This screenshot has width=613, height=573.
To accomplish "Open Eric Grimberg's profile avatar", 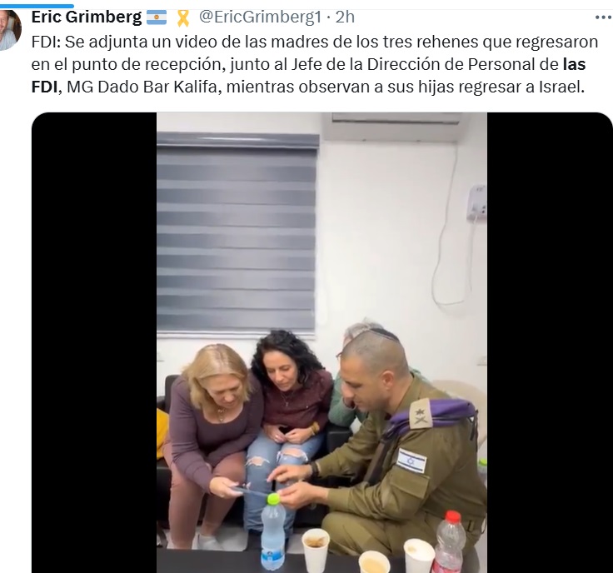I will click(x=10, y=30).
